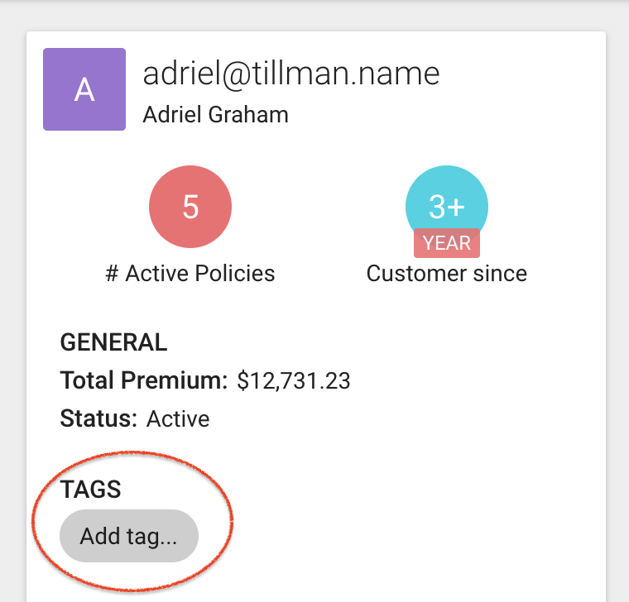Click the grey strip above the card
Viewport: 629px width, 602px height.
314,15
